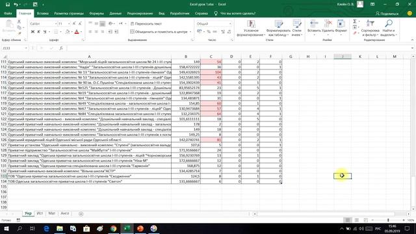Add a new sheet with plus button

click(81, 214)
